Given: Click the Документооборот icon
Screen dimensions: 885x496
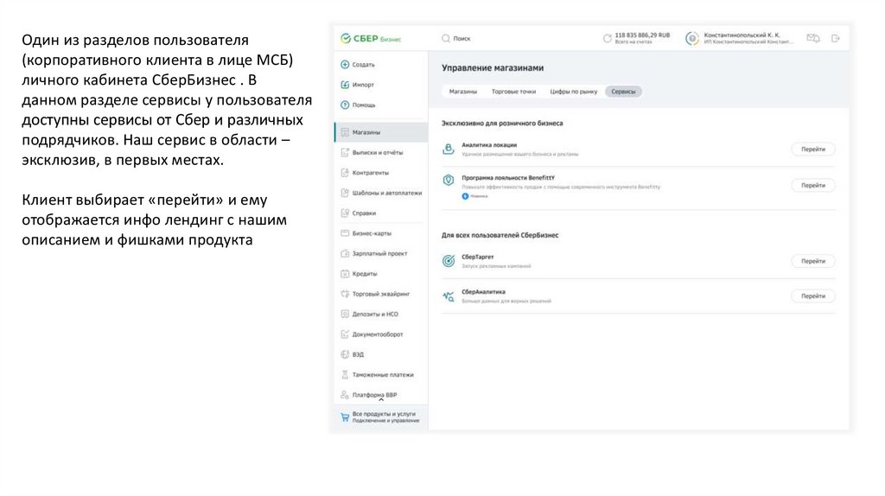Looking at the screenshot, I should pos(345,334).
